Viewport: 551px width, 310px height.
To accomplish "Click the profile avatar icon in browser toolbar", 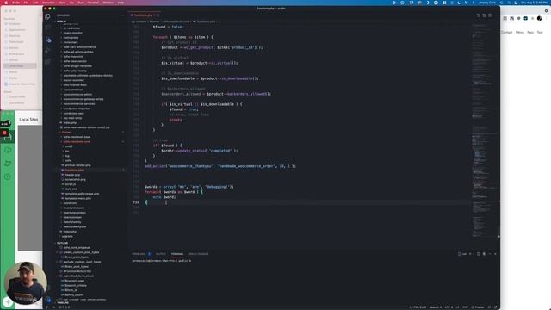I will (540, 18).
